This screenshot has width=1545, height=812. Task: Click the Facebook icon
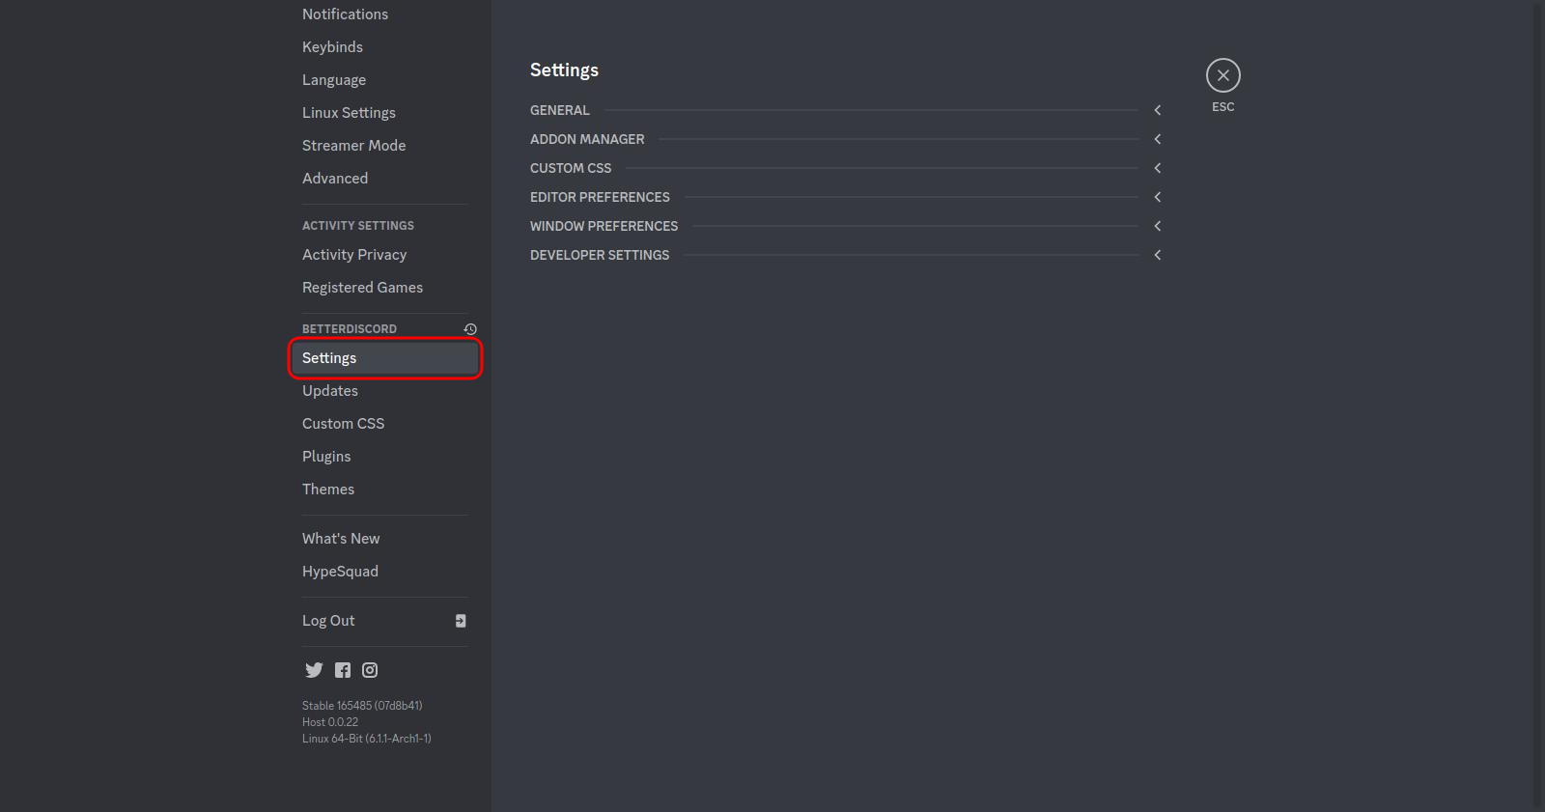(x=343, y=670)
